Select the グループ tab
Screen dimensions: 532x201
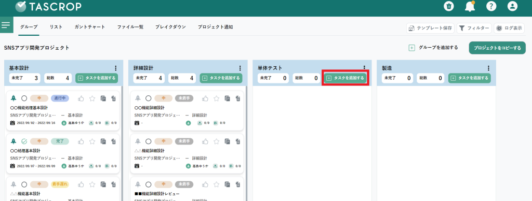[29, 27]
